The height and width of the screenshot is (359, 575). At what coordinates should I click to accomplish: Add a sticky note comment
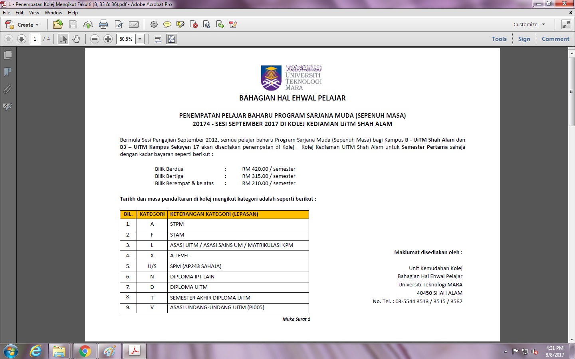(x=167, y=24)
